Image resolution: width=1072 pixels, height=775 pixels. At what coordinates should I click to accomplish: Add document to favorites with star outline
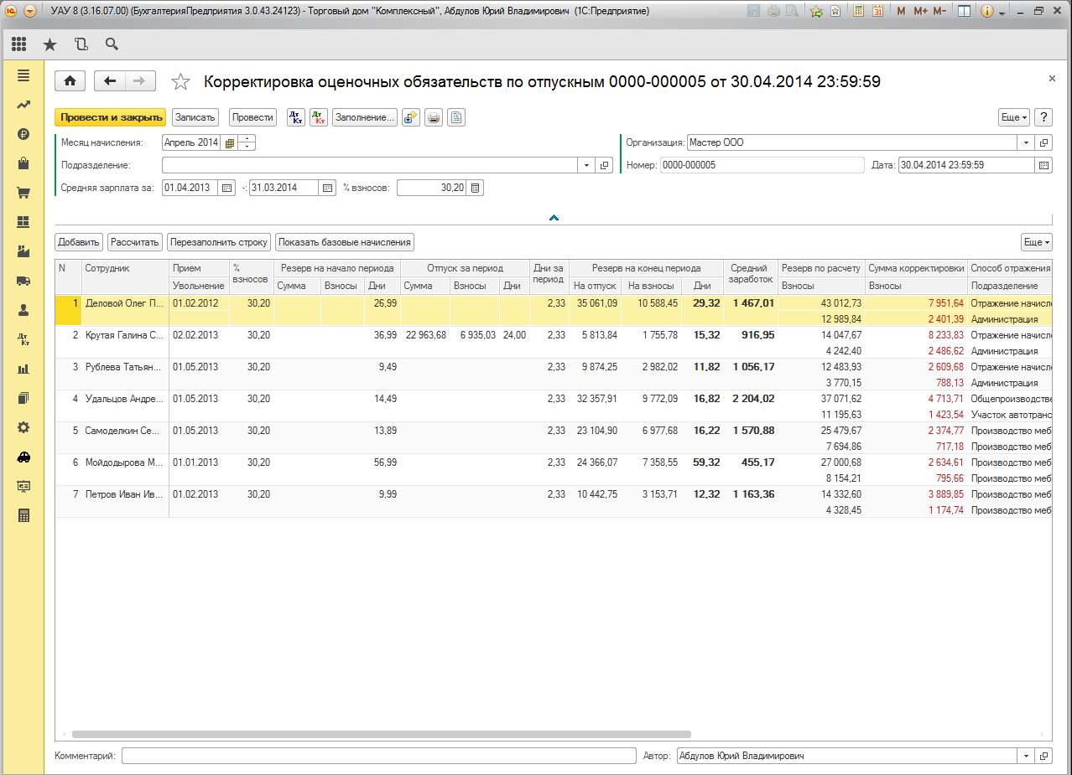pyautogui.click(x=180, y=81)
